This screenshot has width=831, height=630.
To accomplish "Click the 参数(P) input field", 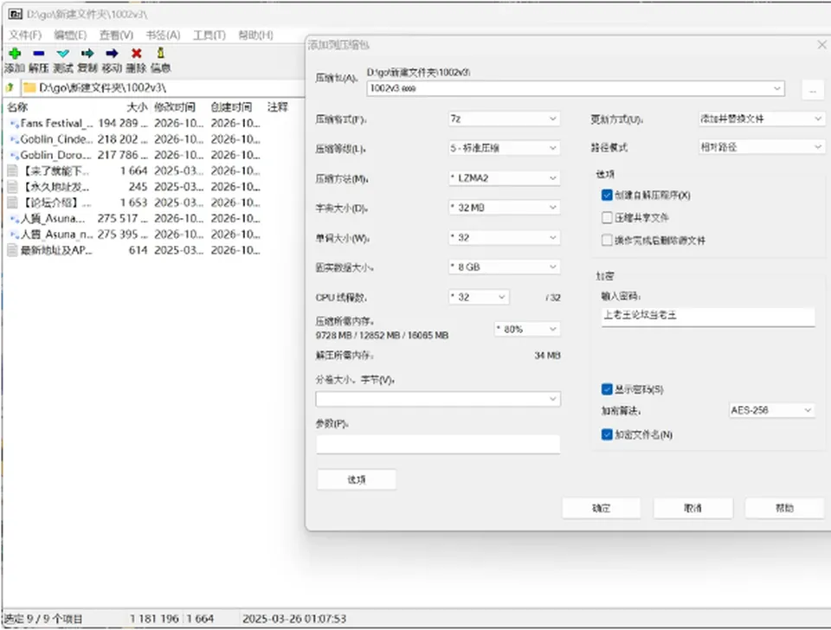I will click(x=438, y=444).
